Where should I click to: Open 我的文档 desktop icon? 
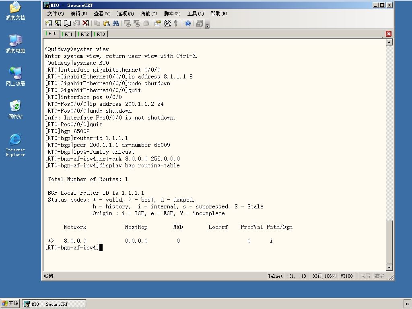click(16, 11)
